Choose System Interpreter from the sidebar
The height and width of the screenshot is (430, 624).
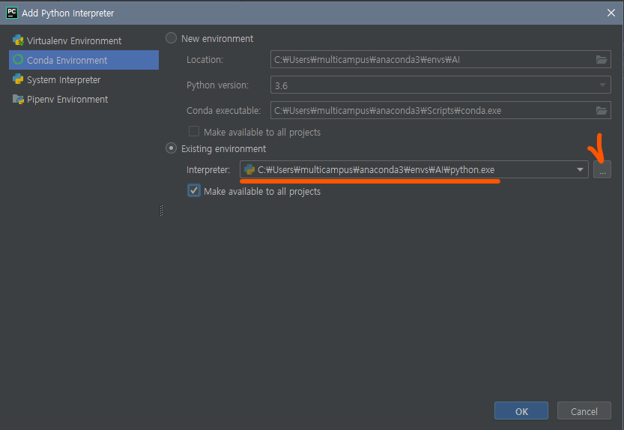tap(64, 79)
